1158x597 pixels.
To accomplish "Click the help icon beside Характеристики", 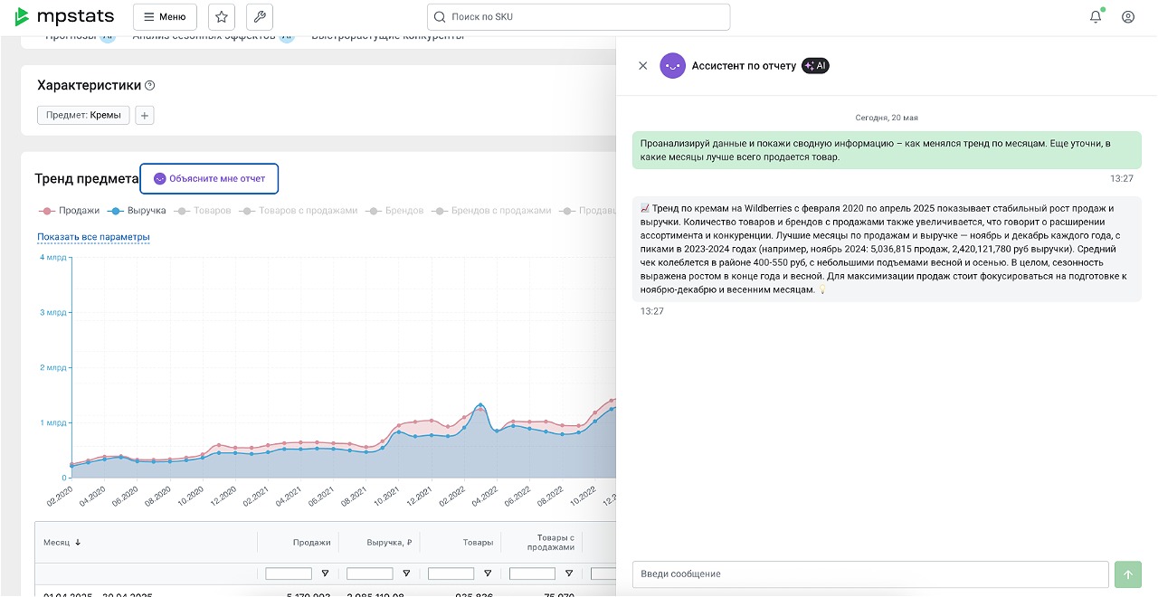I will click(150, 85).
